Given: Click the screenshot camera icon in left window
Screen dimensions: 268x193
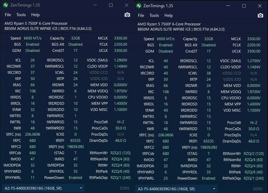Looking at the screenshot, I should (x=127, y=15).
